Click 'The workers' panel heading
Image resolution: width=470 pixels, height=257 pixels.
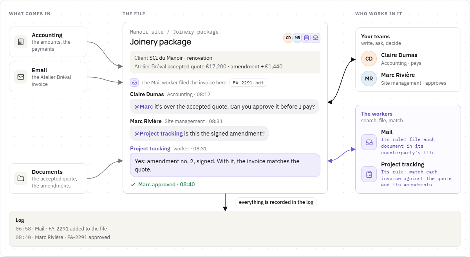pyautogui.click(x=377, y=114)
